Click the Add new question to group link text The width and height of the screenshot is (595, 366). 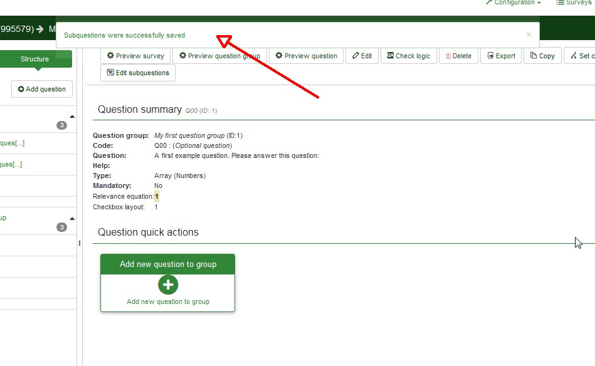point(168,301)
